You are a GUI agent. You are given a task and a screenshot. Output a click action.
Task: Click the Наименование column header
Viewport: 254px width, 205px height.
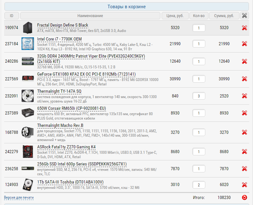(90, 16)
